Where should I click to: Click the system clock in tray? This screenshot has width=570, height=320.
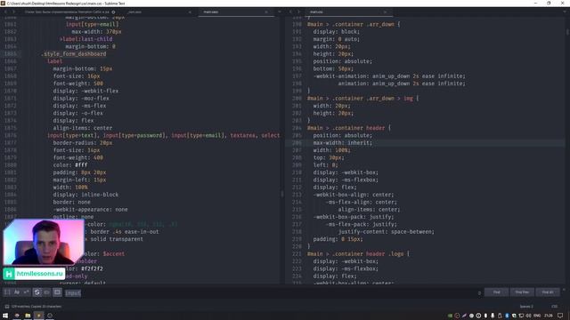tap(549, 316)
